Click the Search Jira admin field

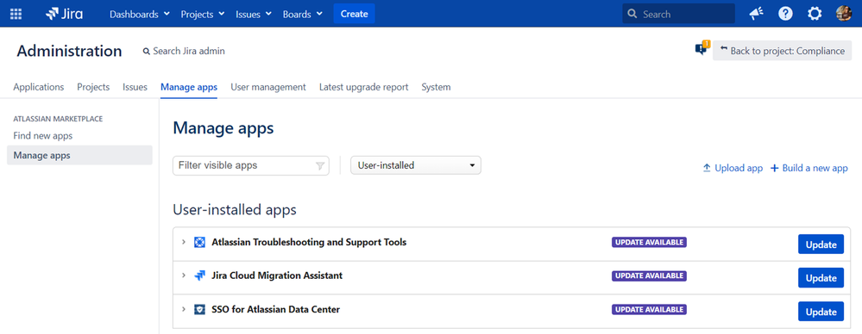184,51
